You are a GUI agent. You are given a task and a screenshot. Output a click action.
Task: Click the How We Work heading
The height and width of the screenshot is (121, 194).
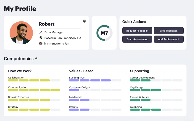pos(20,71)
